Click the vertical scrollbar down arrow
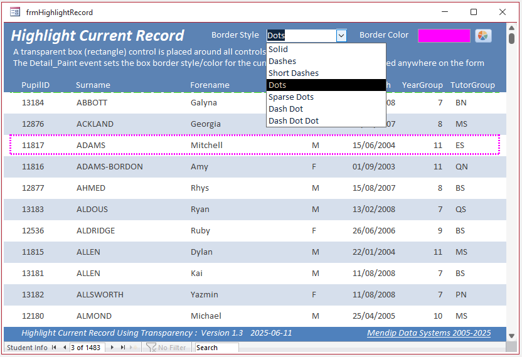522x357 pixels. pyautogui.click(x=511, y=336)
